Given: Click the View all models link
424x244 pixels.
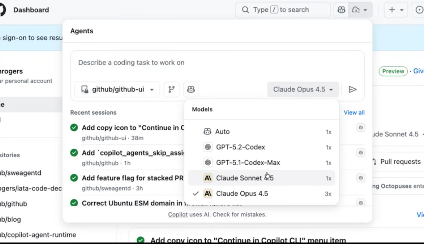Looking at the screenshot, I should tap(354, 112).
